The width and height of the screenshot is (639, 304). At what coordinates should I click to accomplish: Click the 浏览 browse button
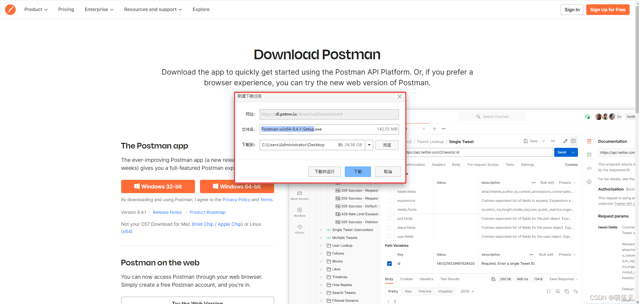coord(387,145)
